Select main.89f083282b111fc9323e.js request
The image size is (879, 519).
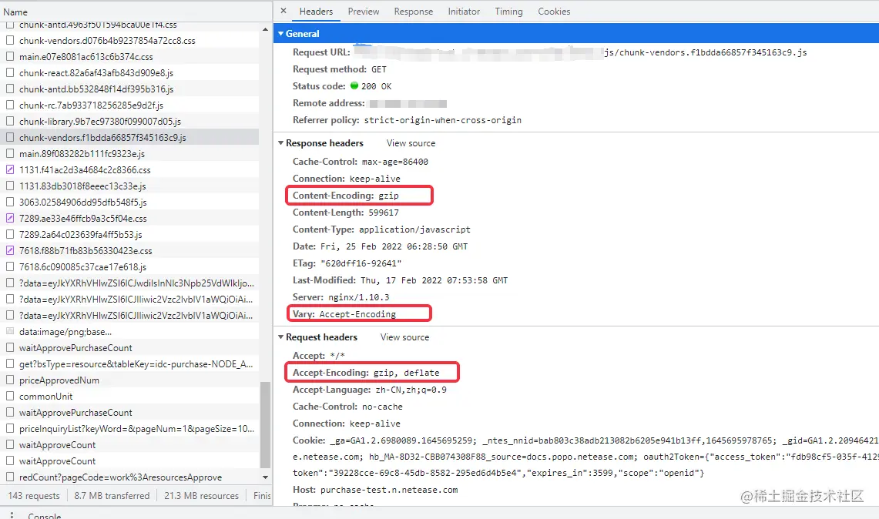[129, 153]
